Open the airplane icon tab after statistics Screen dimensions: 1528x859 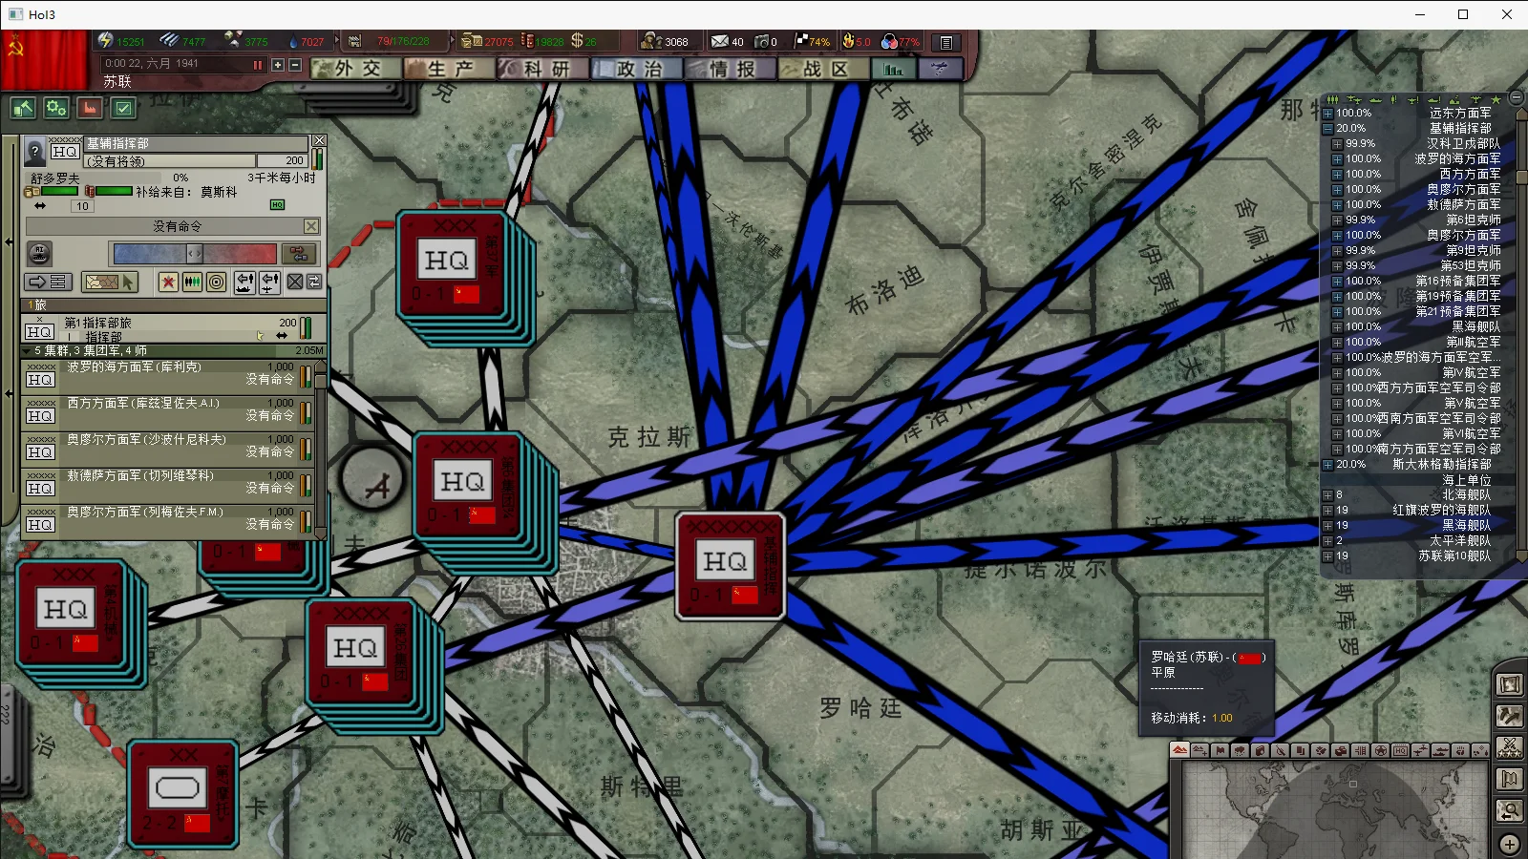click(x=939, y=69)
